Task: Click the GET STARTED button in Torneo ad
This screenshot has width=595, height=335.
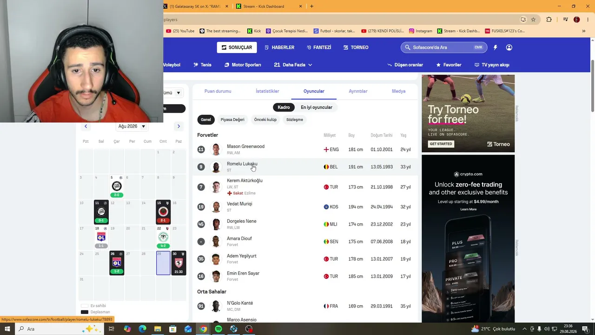Action: click(441, 144)
